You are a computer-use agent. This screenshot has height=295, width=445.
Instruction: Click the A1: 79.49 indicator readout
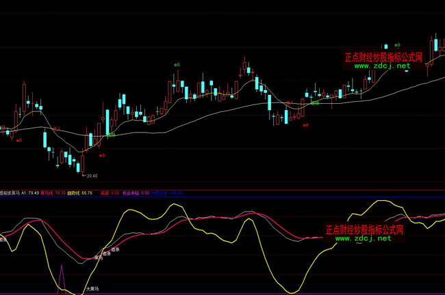(29, 193)
